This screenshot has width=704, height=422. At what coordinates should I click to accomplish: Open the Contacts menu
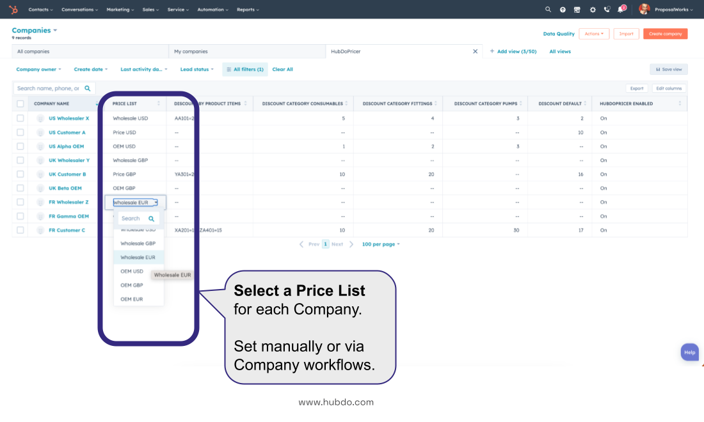click(x=40, y=10)
